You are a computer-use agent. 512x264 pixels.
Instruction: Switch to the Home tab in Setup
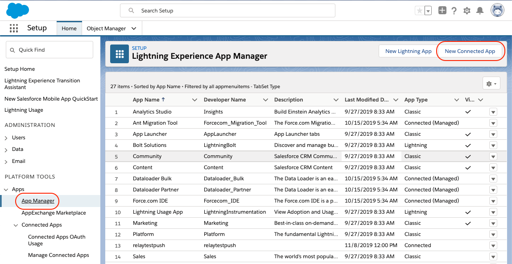(69, 28)
